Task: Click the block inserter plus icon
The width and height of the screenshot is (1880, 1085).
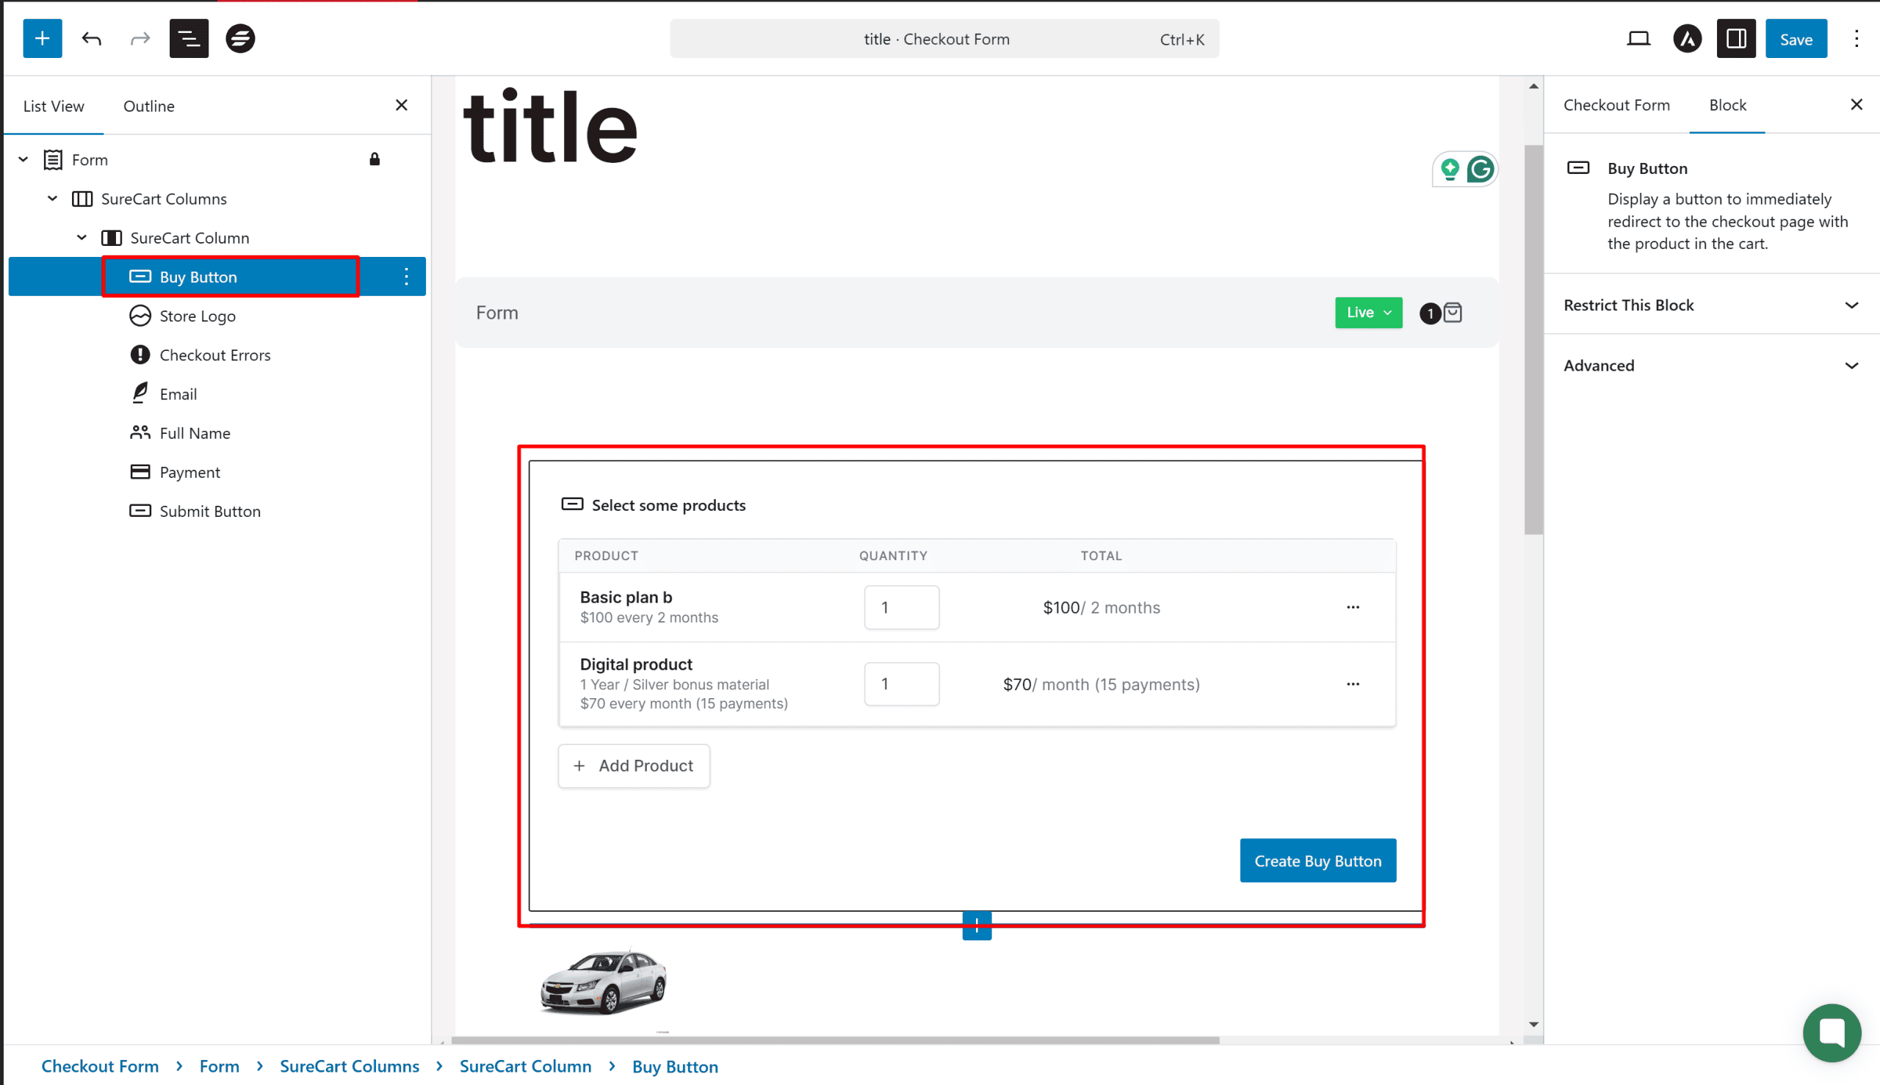Action: coord(43,39)
